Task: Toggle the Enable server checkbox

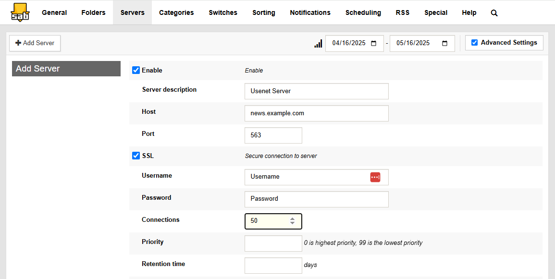Action: tap(136, 71)
